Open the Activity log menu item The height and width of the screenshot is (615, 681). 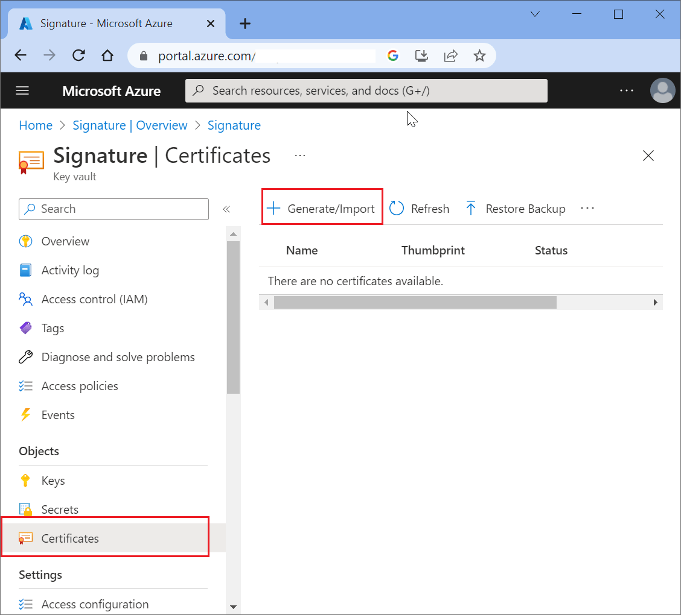tap(70, 270)
